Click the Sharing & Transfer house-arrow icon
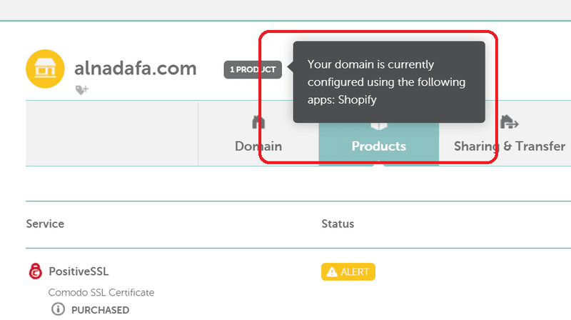 pyautogui.click(x=509, y=123)
